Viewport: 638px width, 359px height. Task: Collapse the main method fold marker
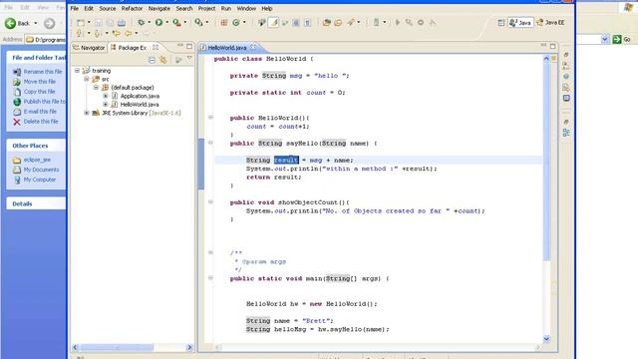[x=210, y=278]
